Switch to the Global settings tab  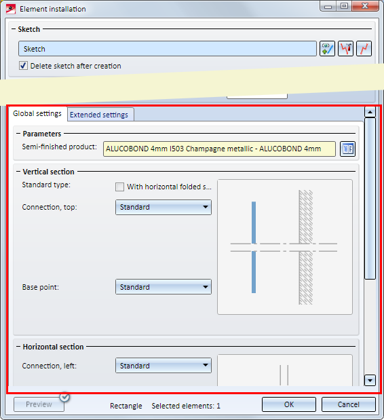click(x=37, y=114)
